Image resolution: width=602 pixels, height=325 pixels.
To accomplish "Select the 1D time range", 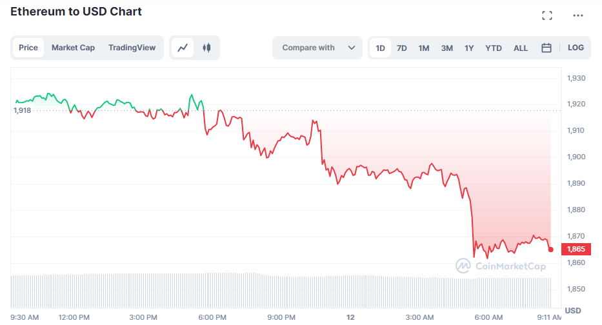I will point(381,48).
